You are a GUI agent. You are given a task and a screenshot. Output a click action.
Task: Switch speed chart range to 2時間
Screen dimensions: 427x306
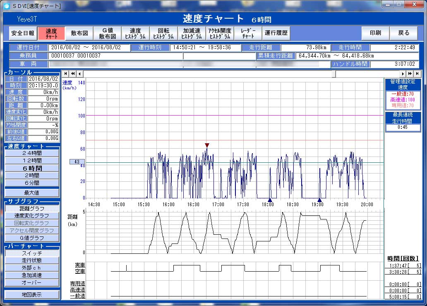32,176
